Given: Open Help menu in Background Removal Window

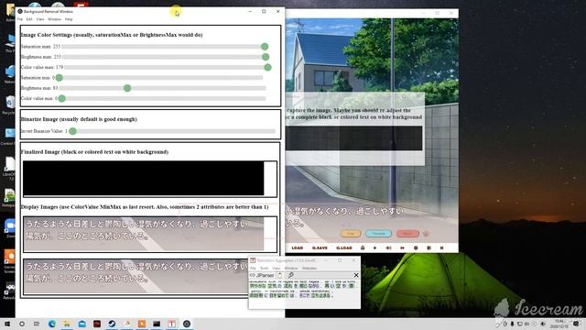Looking at the screenshot, I should [x=69, y=19].
